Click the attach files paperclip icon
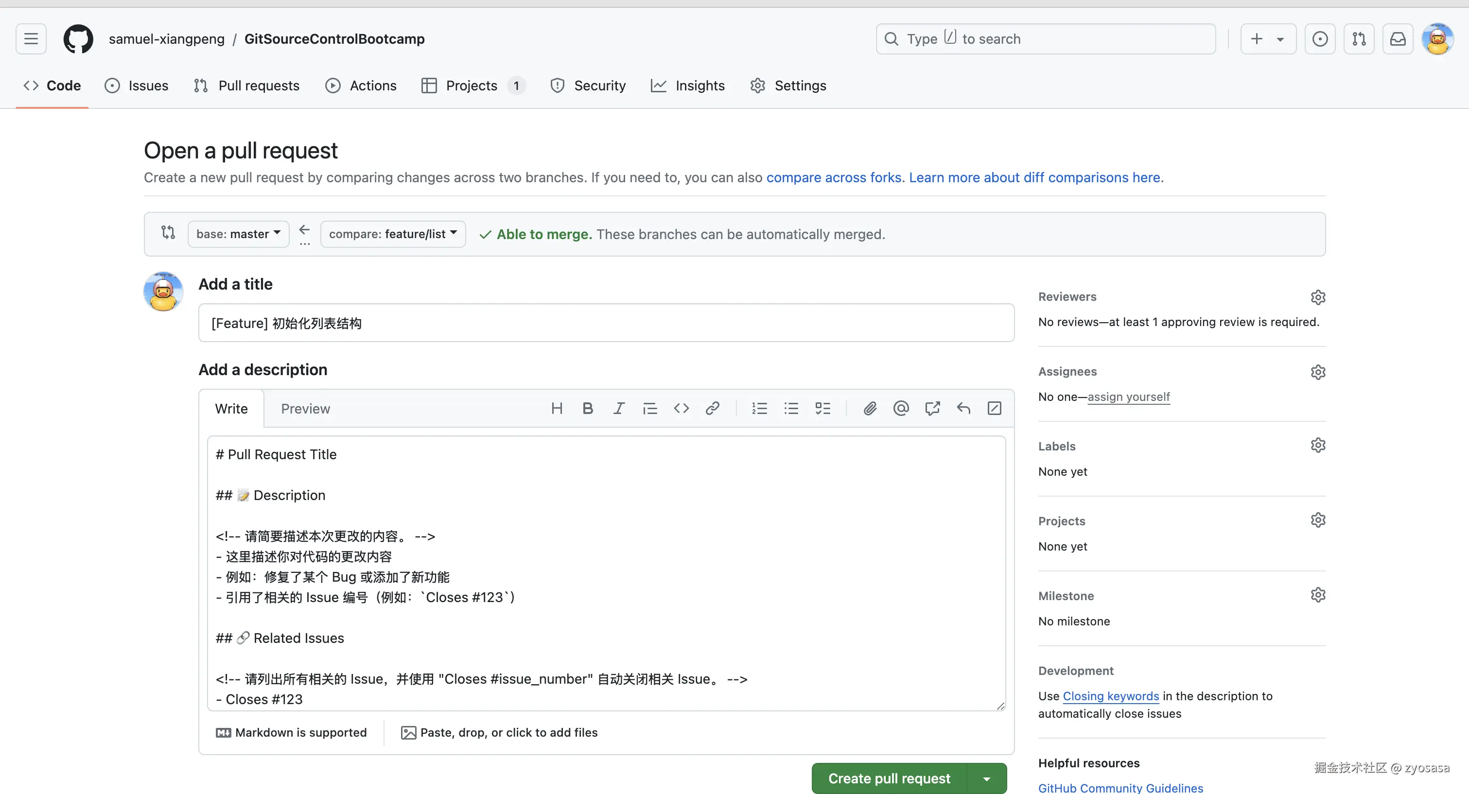1469x794 pixels. [870, 408]
